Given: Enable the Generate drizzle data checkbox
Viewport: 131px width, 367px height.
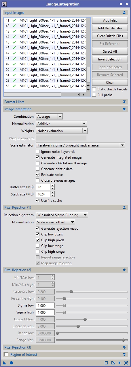Looking at the screenshot, I should pos(37,169).
